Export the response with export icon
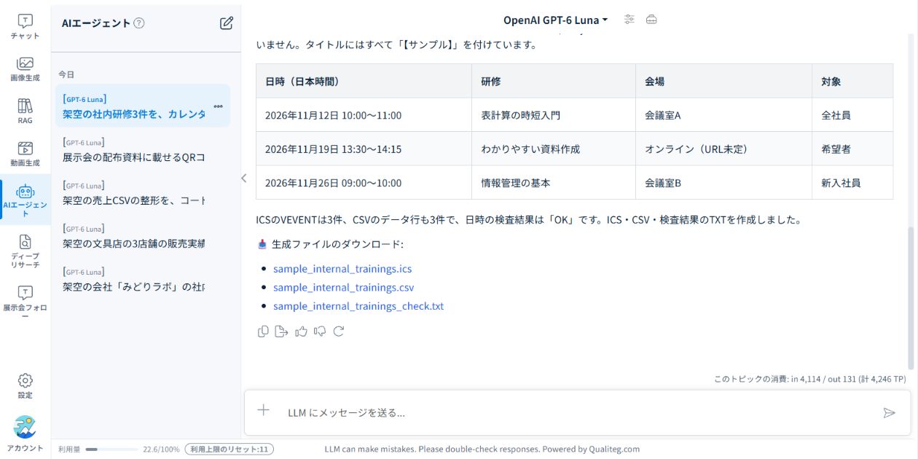918x459 pixels. [x=282, y=331]
